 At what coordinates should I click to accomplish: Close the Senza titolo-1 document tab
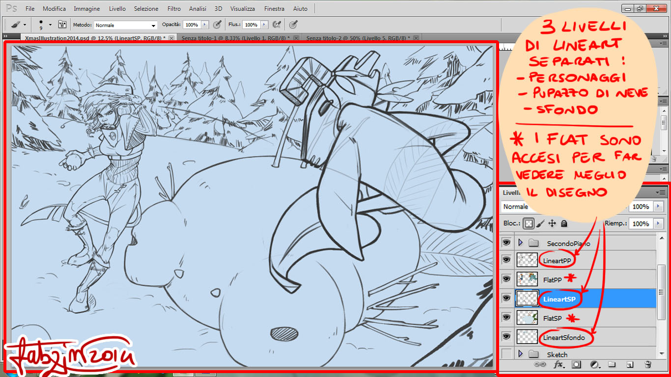(x=296, y=38)
